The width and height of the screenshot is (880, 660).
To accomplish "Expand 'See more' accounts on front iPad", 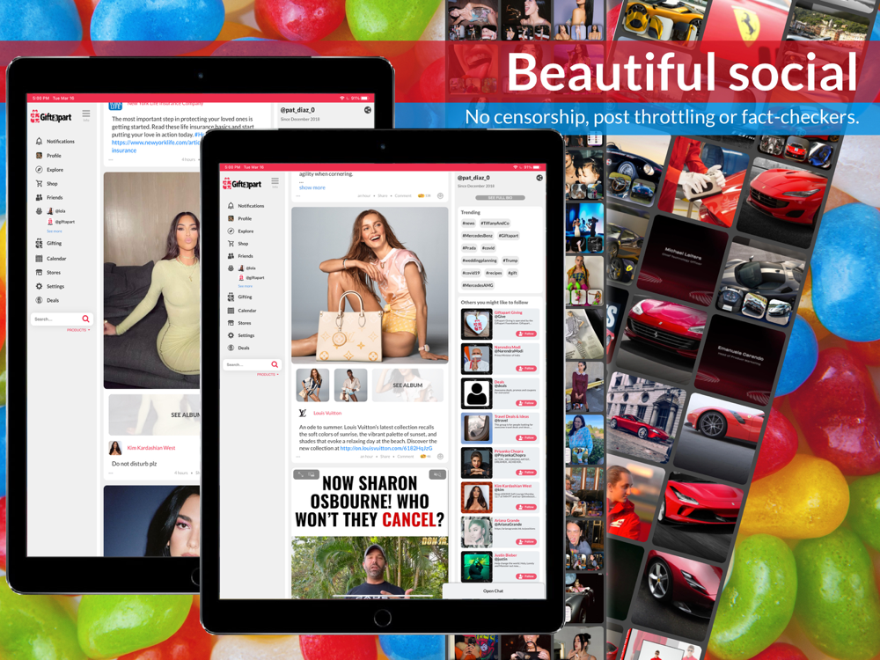I will pos(246,286).
